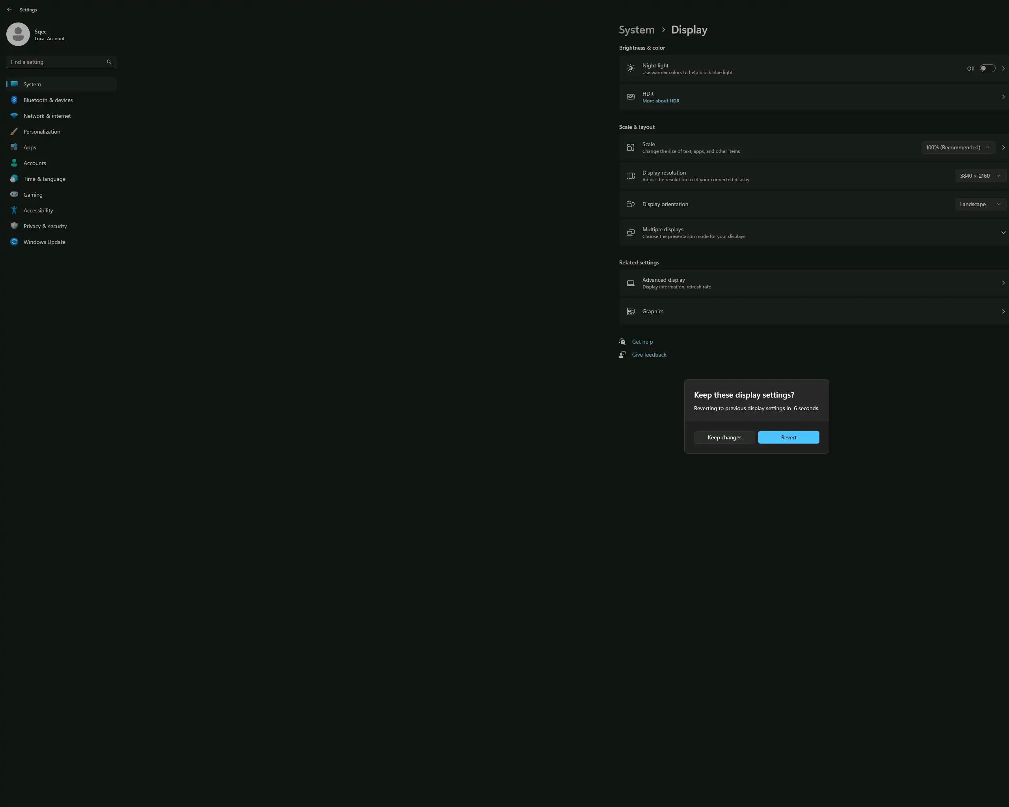
Task: Click the Revert button
Action: tap(788, 437)
